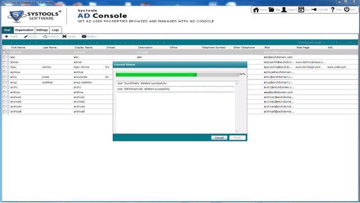This screenshot has height=203, width=360.
Task: Click the Exit power icon
Action: [347, 10]
